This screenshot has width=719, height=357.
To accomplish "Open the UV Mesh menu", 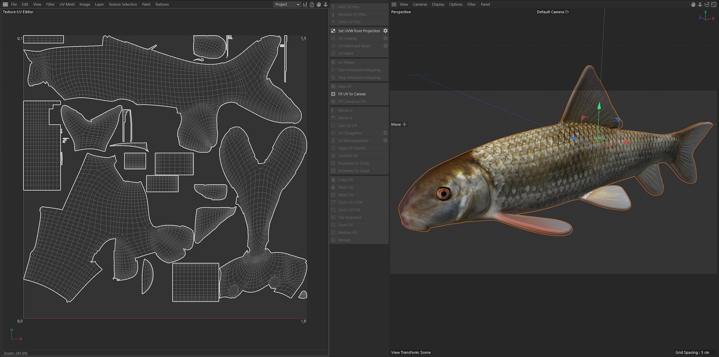I will (x=67, y=4).
